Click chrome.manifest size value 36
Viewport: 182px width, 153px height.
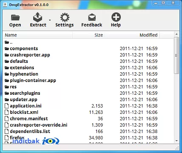click(x=100, y=119)
